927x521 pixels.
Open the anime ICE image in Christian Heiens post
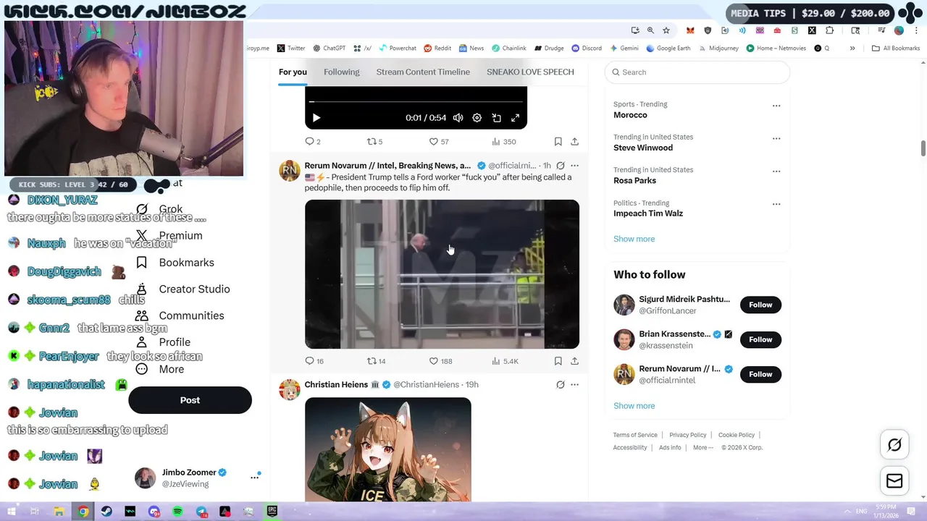387,449
